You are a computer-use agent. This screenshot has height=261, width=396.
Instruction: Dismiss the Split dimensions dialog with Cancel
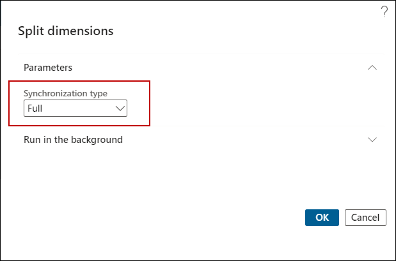tap(365, 218)
